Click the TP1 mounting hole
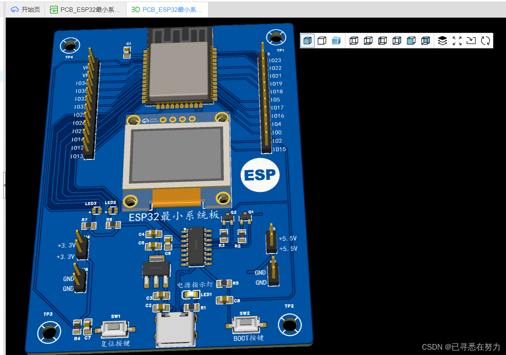The image size is (506, 355). [276, 37]
